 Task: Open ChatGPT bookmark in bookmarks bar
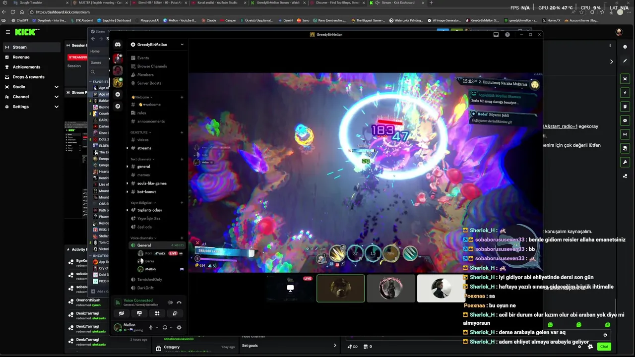click(x=19, y=20)
